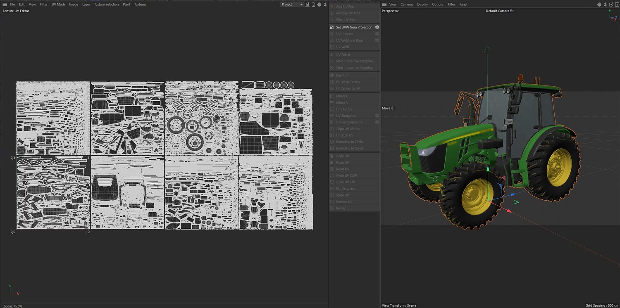
Task: Open settings gear for UV Rectangularize
Action: point(377,122)
